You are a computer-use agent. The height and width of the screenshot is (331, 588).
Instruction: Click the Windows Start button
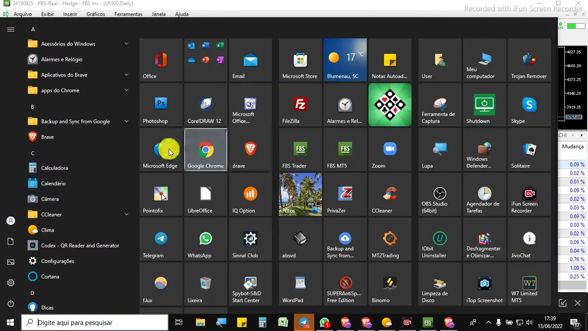tap(11, 323)
